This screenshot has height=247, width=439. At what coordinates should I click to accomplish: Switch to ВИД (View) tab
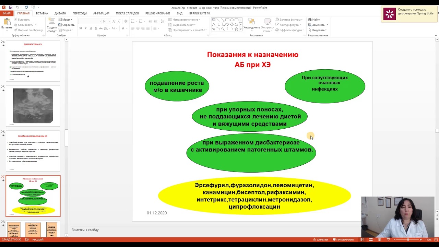coord(179,13)
